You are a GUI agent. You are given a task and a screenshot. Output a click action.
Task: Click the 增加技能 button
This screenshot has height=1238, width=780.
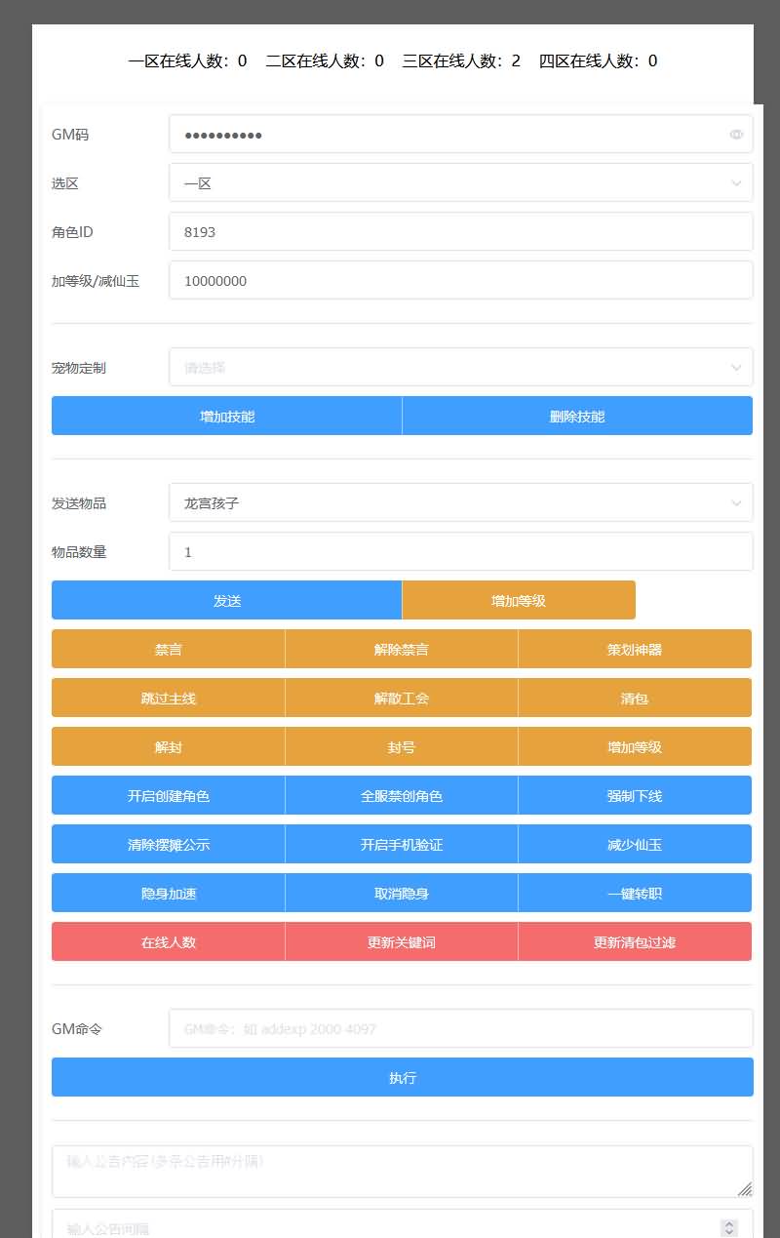point(226,417)
